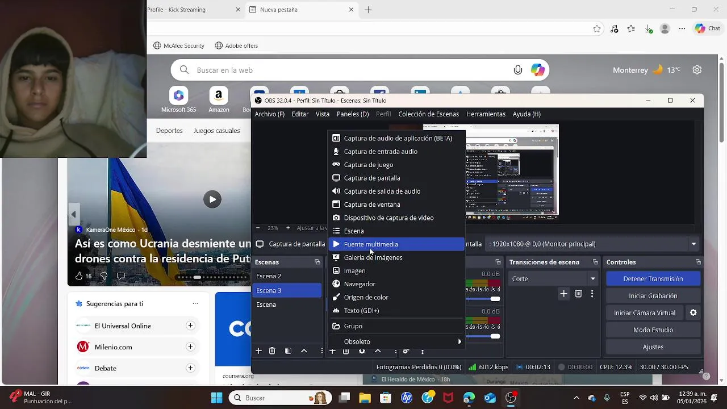Open McAfee from the taskbar
The height and width of the screenshot is (409, 727).
tap(448, 398)
